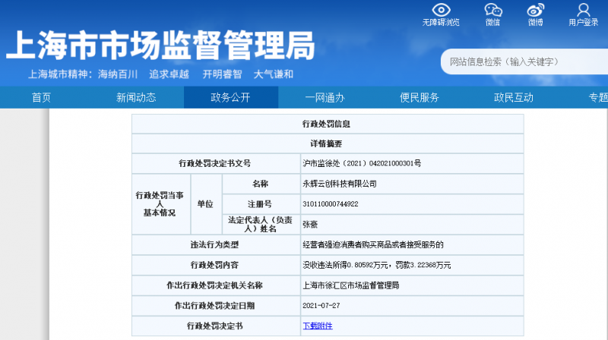Click the accessibility browsing eye icon
This screenshot has width=608, height=340.
[441, 10]
